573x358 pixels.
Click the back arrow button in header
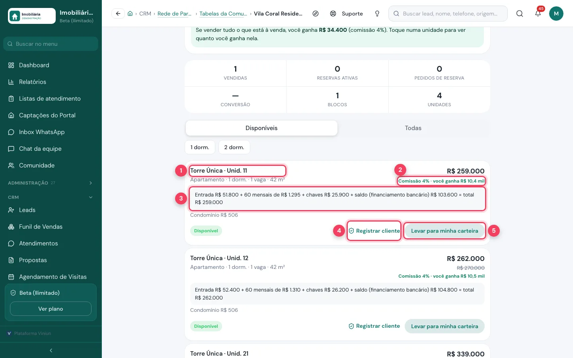(118, 14)
